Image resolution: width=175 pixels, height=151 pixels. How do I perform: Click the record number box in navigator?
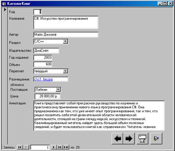(40, 147)
